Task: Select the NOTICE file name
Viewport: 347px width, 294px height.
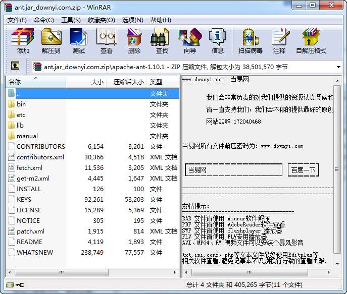Action: tap(28, 221)
